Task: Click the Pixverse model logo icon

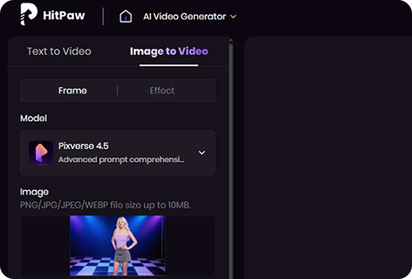Action: 41,153
